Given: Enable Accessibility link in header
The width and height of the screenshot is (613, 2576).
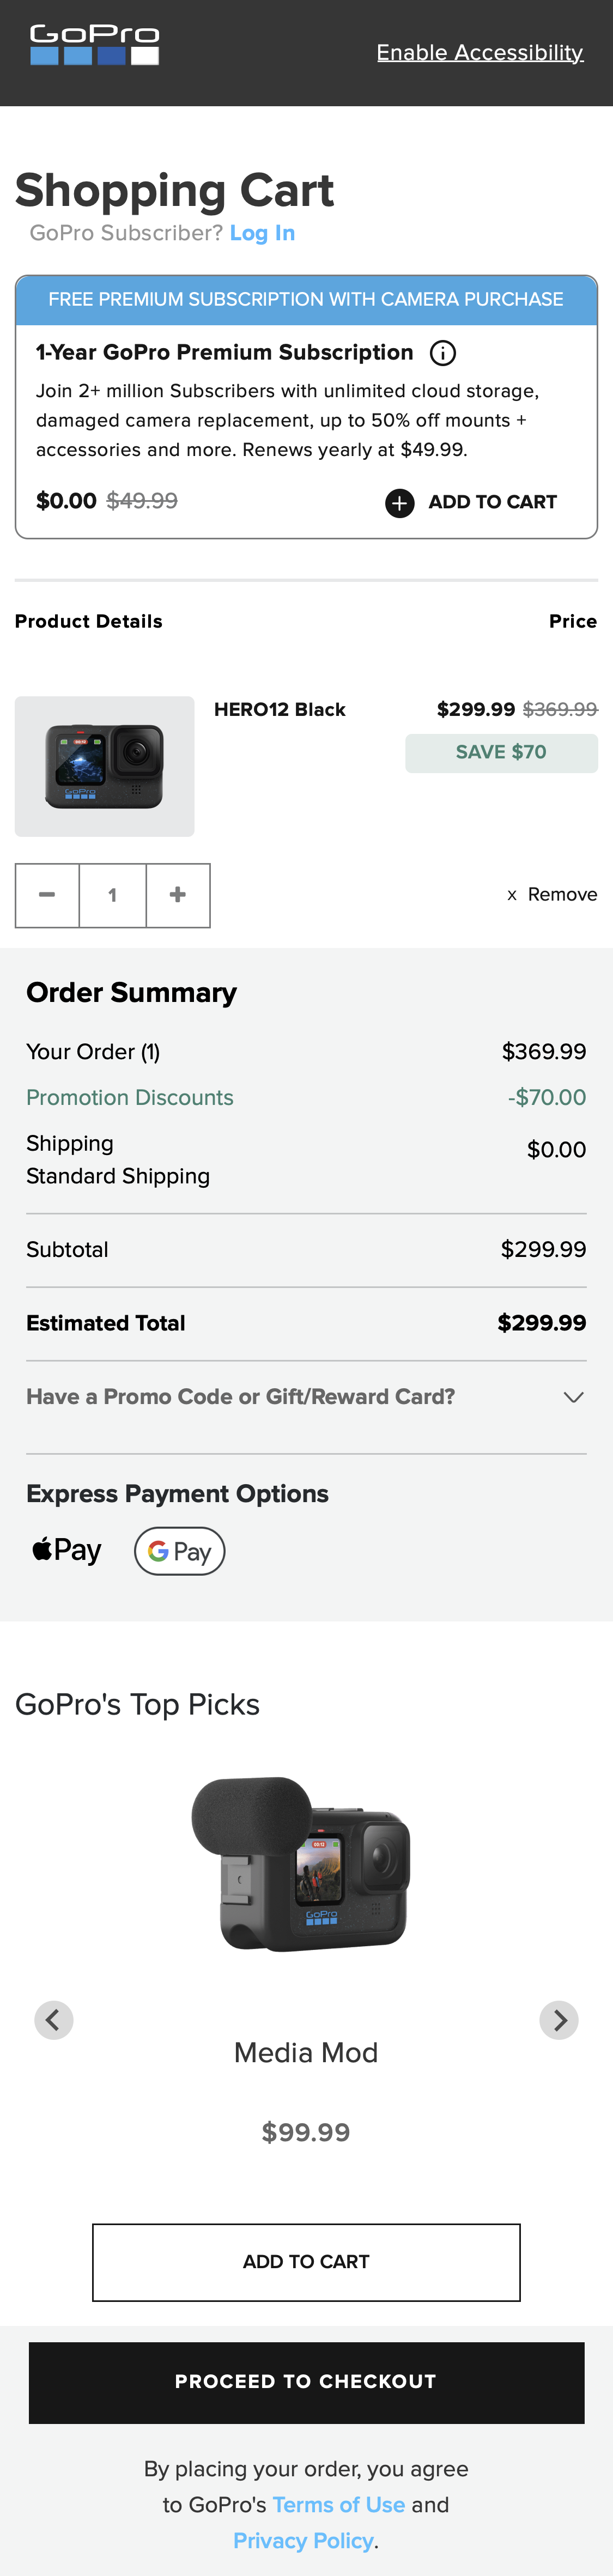Looking at the screenshot, I should click(479, 53).
